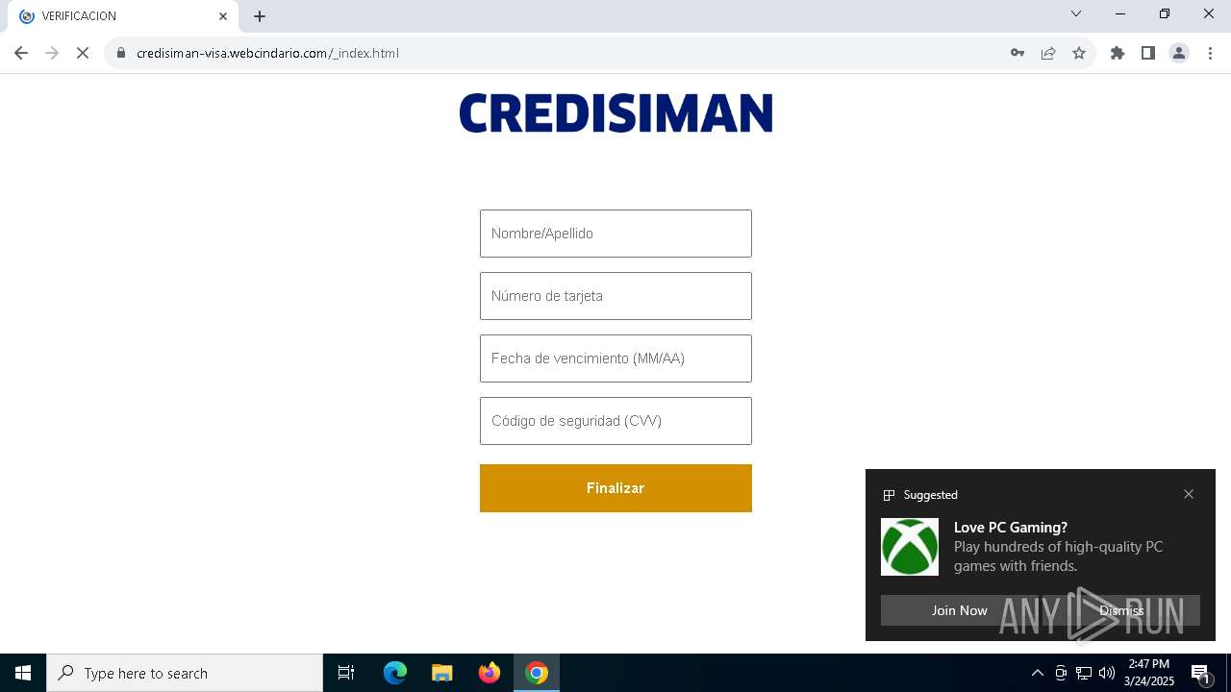Click the Suggested label in notification
The width and height of the screenshot is (1231, 692).
[931, 495]
